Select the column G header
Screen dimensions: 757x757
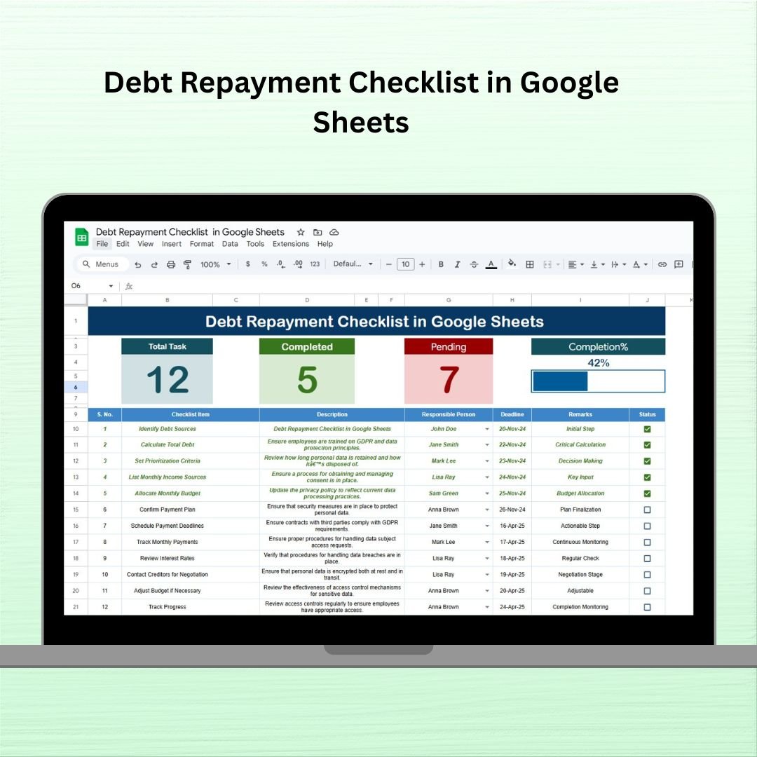[449, 300]
